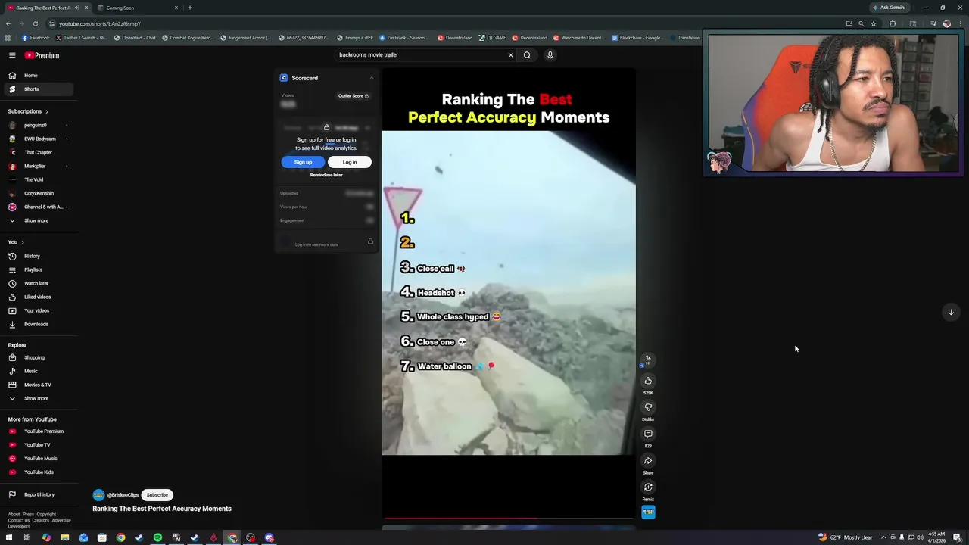
Task: Browse Shopping in Explore
Action: 37,358
